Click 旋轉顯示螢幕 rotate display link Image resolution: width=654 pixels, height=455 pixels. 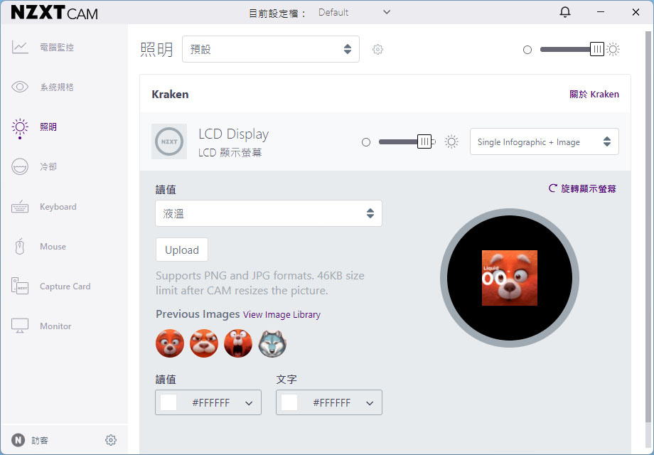(582, 188)
